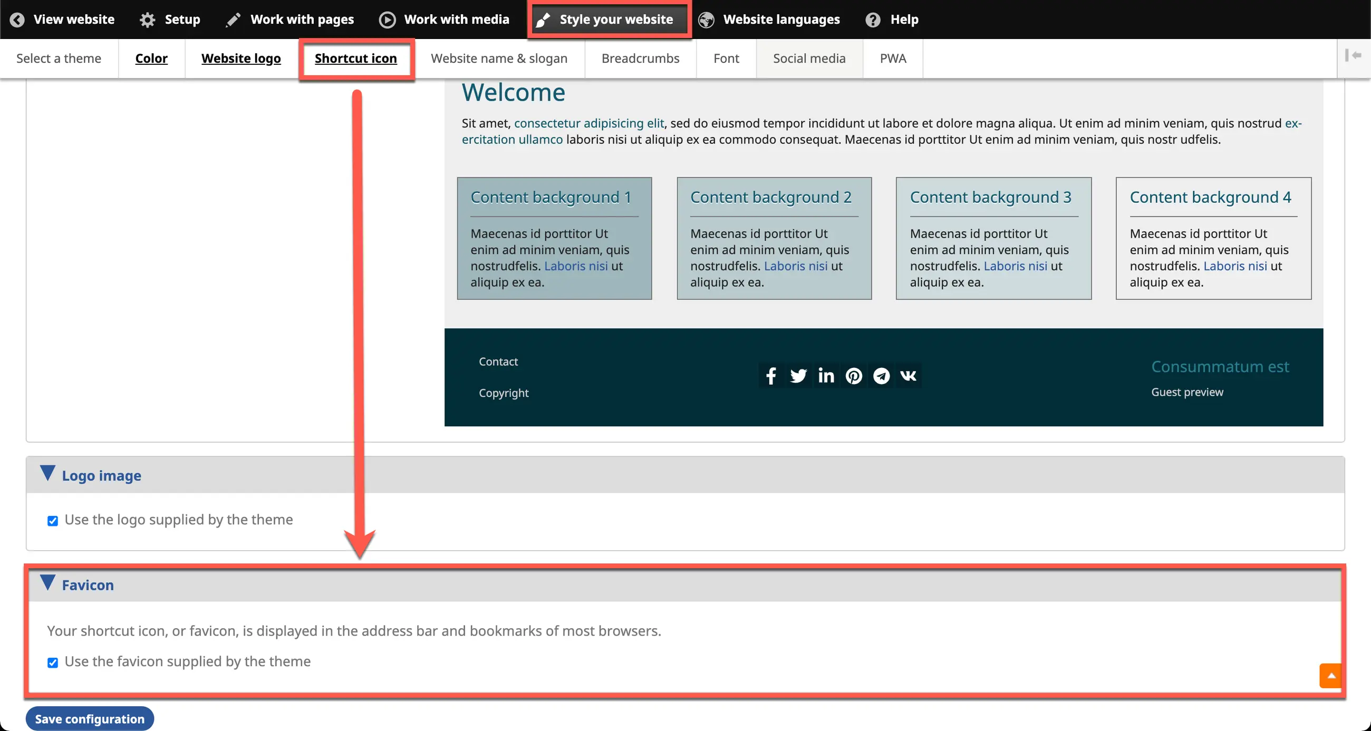Click the Pinterest icon

pyautogui.click(x=854, y=376)
